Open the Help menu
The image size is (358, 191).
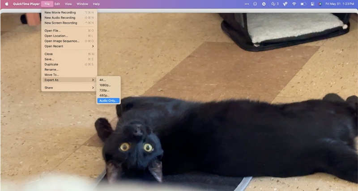click(96, 4)
